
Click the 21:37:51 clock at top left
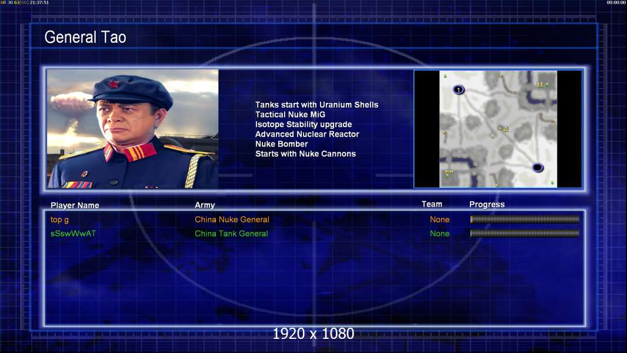click(39, 2)
